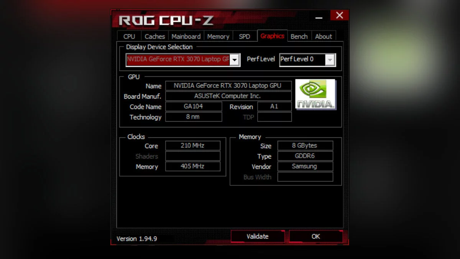Viewport: 460px width, 259px height.
Task: Click the memory size 8 GBytes field
Action: click(305, 146)
